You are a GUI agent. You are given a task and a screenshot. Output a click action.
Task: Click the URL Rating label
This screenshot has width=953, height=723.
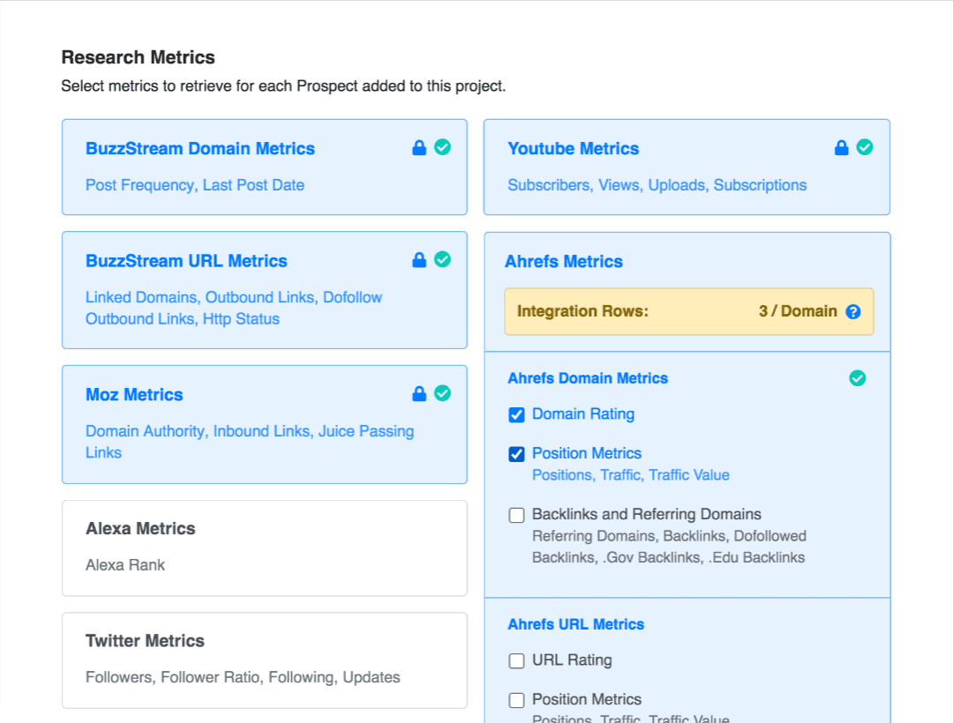[x=572, y=660]
